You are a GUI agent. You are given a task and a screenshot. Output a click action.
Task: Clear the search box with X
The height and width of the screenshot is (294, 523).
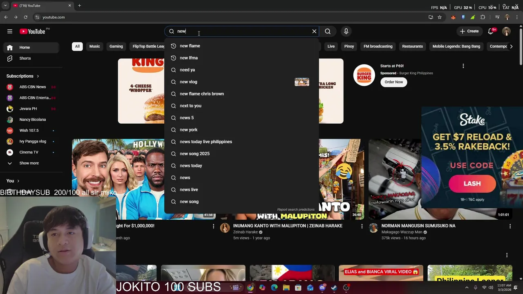click(x=314, y=31)
